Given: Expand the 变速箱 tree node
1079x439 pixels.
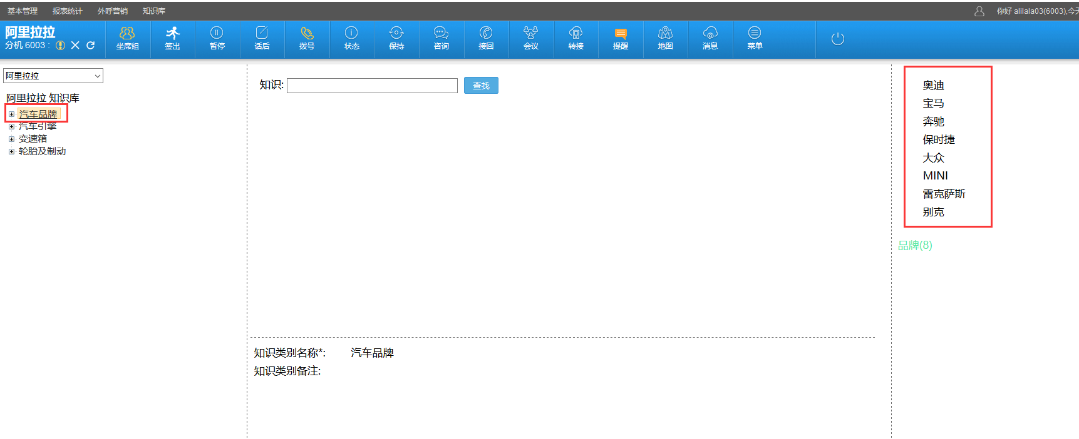Looking at the screenshot, I should click(x=11, y=139).
